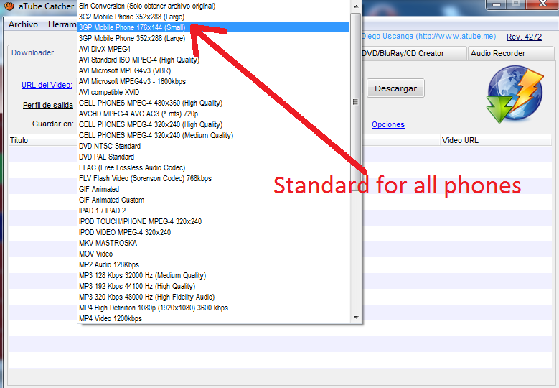This screenshot has height=388, width=559.
Task: Select 3G2 Mobile Phone 352x288 (Large)
Action: point(213,17)
